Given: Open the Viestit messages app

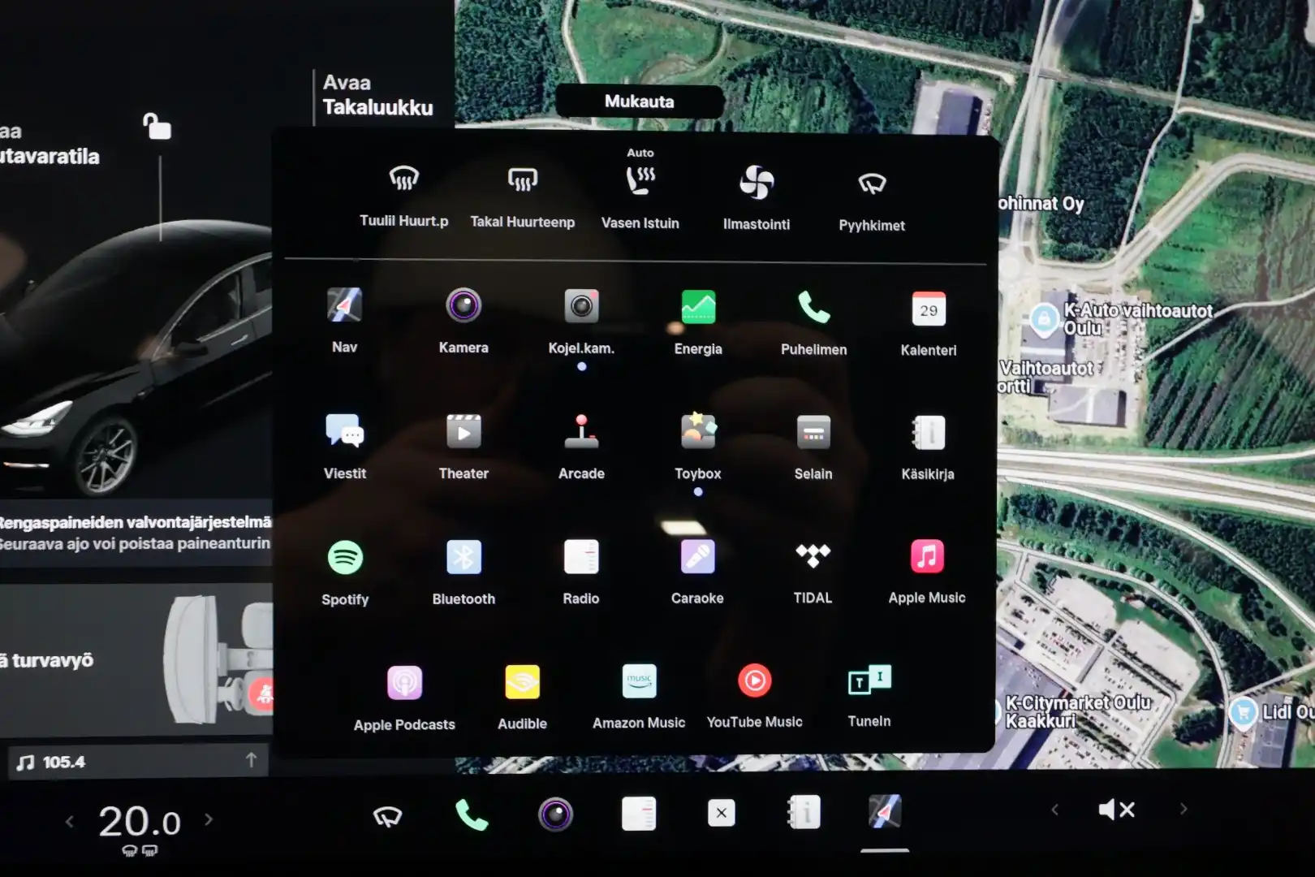Looking at the screenshot, I should coord(345,431).
